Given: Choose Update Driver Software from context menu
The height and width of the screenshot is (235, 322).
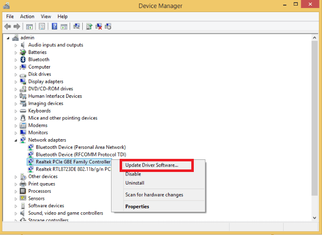Looking at the screenshot, I should tap(152, 165).
